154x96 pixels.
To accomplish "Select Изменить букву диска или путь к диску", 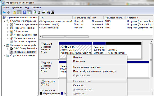I will point(95,71).
